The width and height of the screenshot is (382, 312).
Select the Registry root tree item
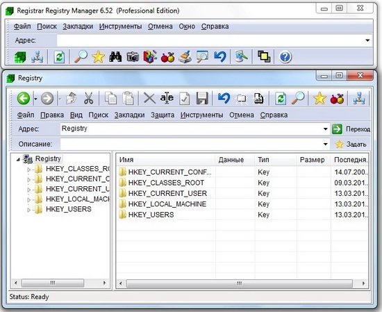pyautogui.click(x=48, y=158)
